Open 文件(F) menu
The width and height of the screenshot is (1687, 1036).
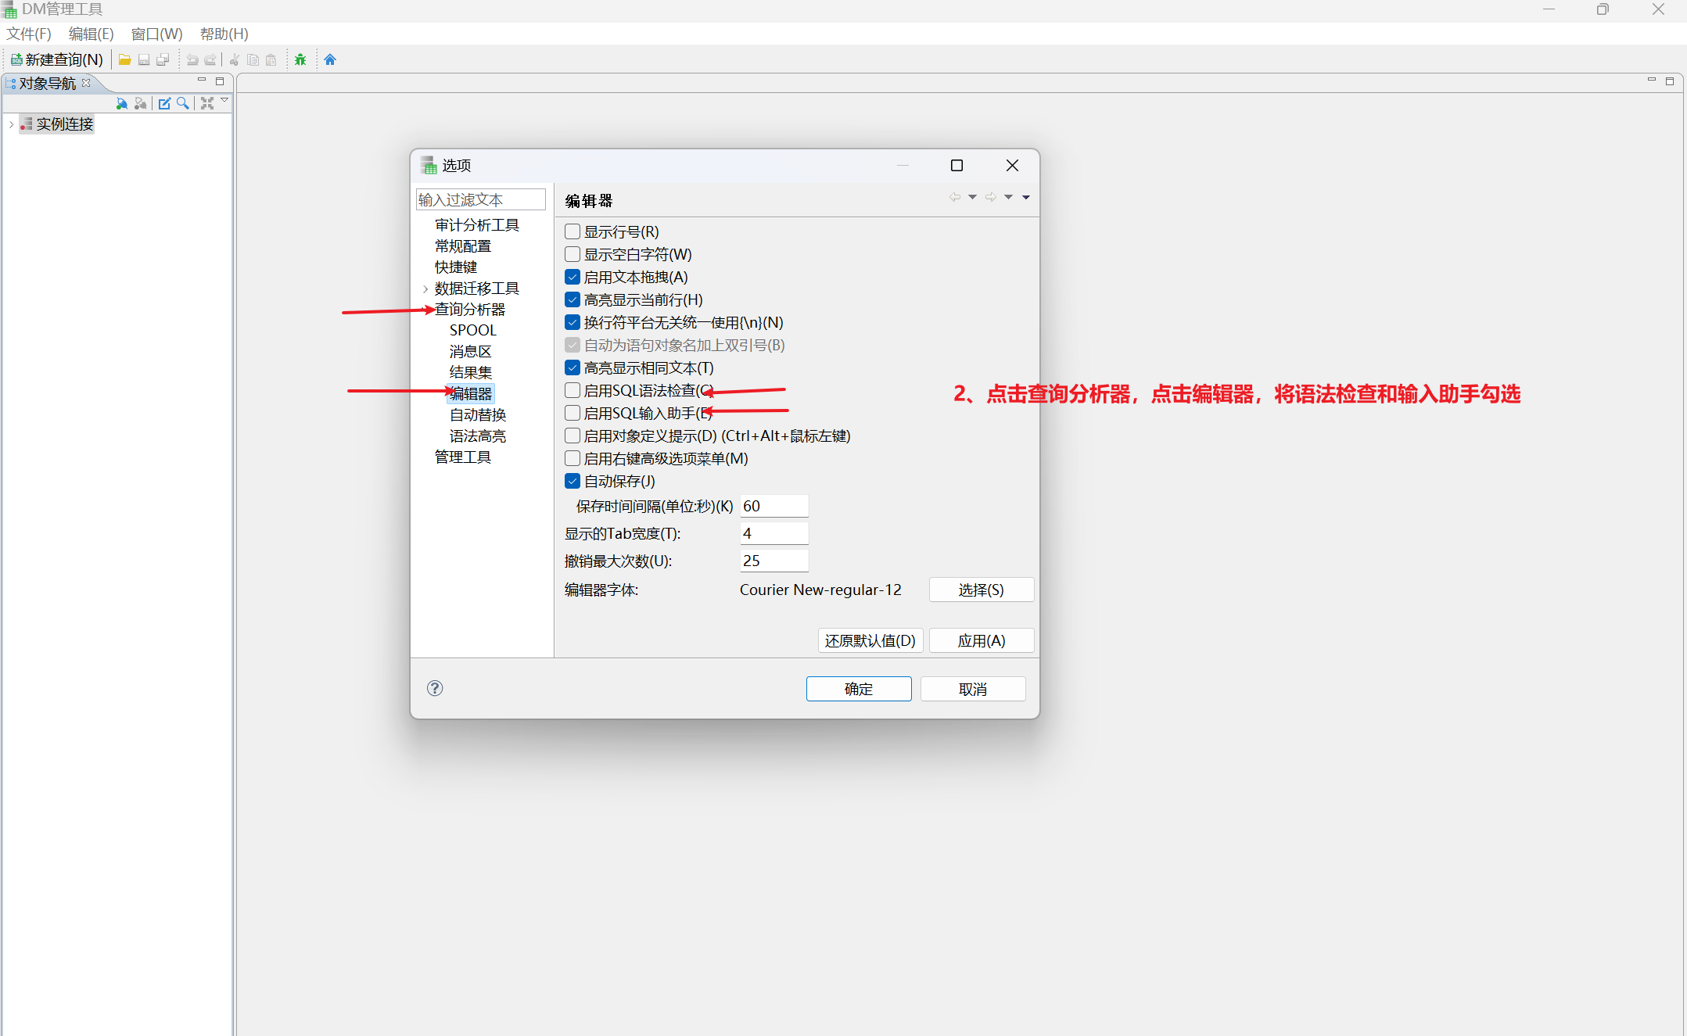(x=29, y=34)
